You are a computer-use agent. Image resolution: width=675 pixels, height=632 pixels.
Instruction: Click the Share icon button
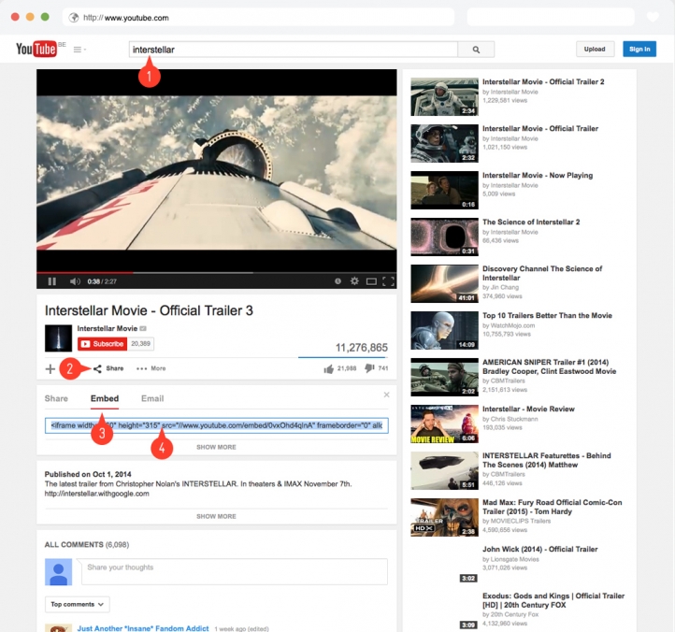[x=108, y=368]
